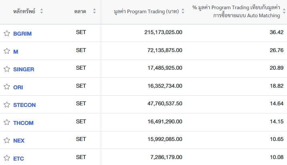Select value 7,286,179.00 in ETC row
The image size is (287, 165).
click(167, 157)
